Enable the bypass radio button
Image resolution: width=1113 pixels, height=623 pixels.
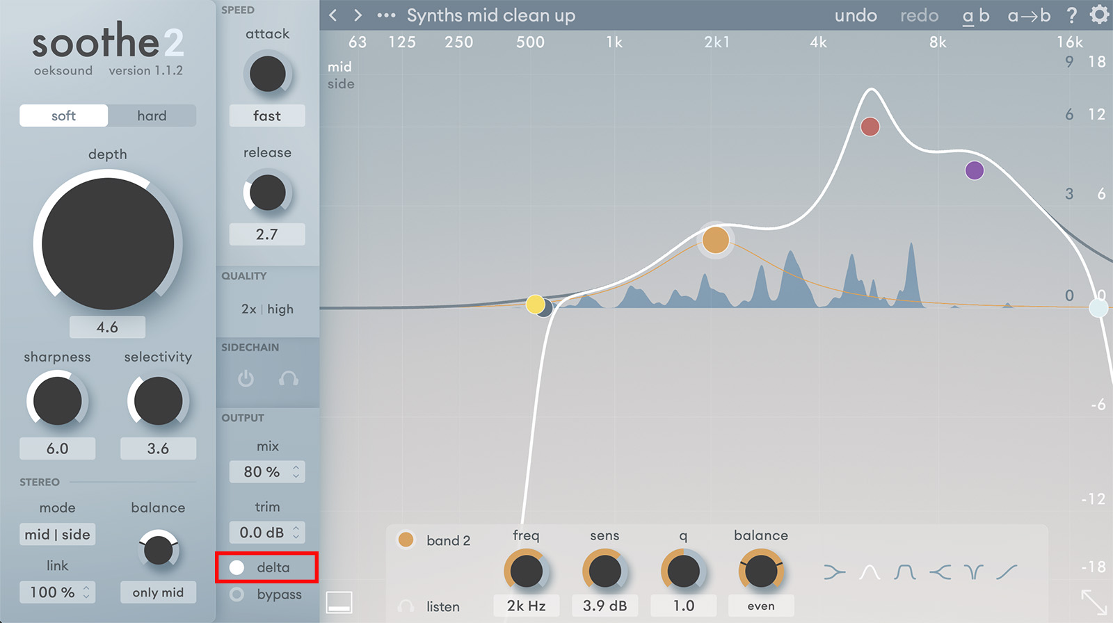(x=237, y=594)
